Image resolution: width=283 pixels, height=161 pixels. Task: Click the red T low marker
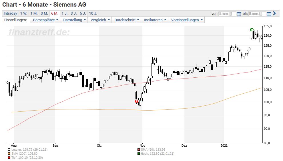(x=137, y=101)
